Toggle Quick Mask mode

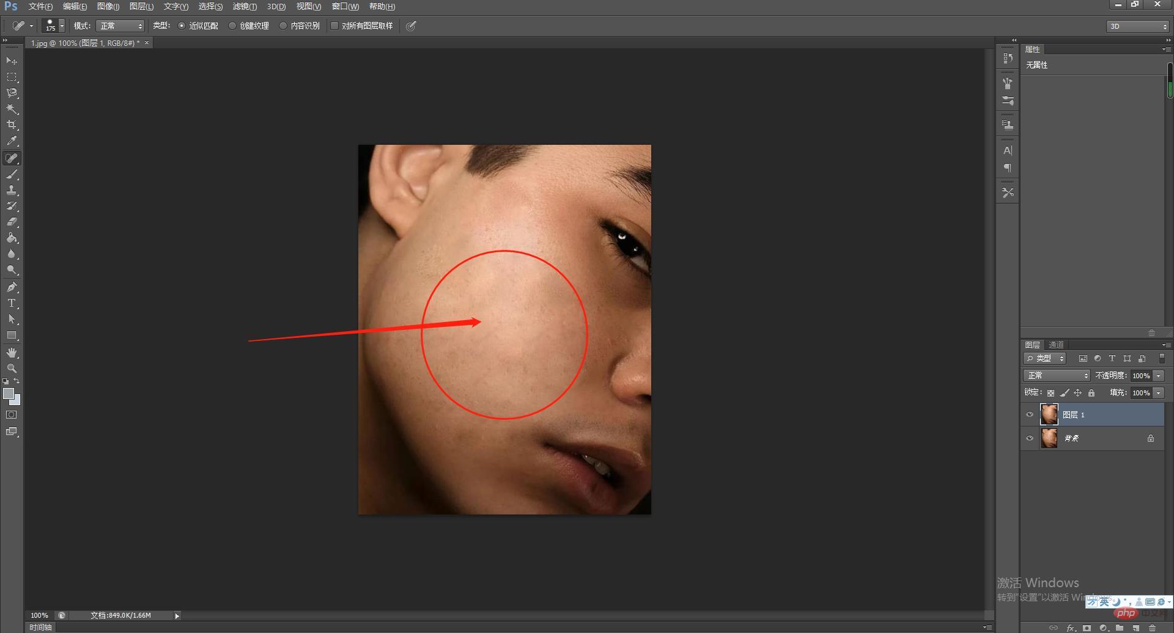click(x=12, y=415)
